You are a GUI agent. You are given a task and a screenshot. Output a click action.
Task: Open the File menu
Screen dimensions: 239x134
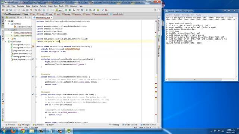(x=3, y=6)
